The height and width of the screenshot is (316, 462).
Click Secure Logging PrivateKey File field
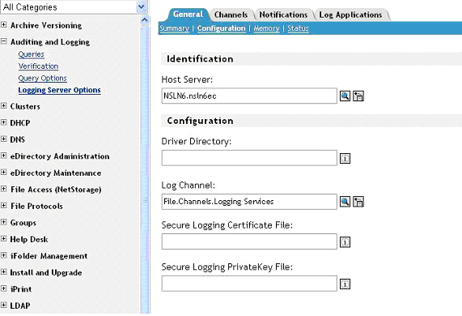point(249,284)
